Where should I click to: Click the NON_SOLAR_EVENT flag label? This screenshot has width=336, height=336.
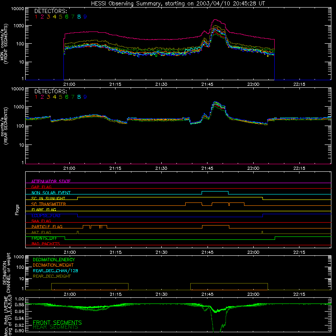point(51,193)
